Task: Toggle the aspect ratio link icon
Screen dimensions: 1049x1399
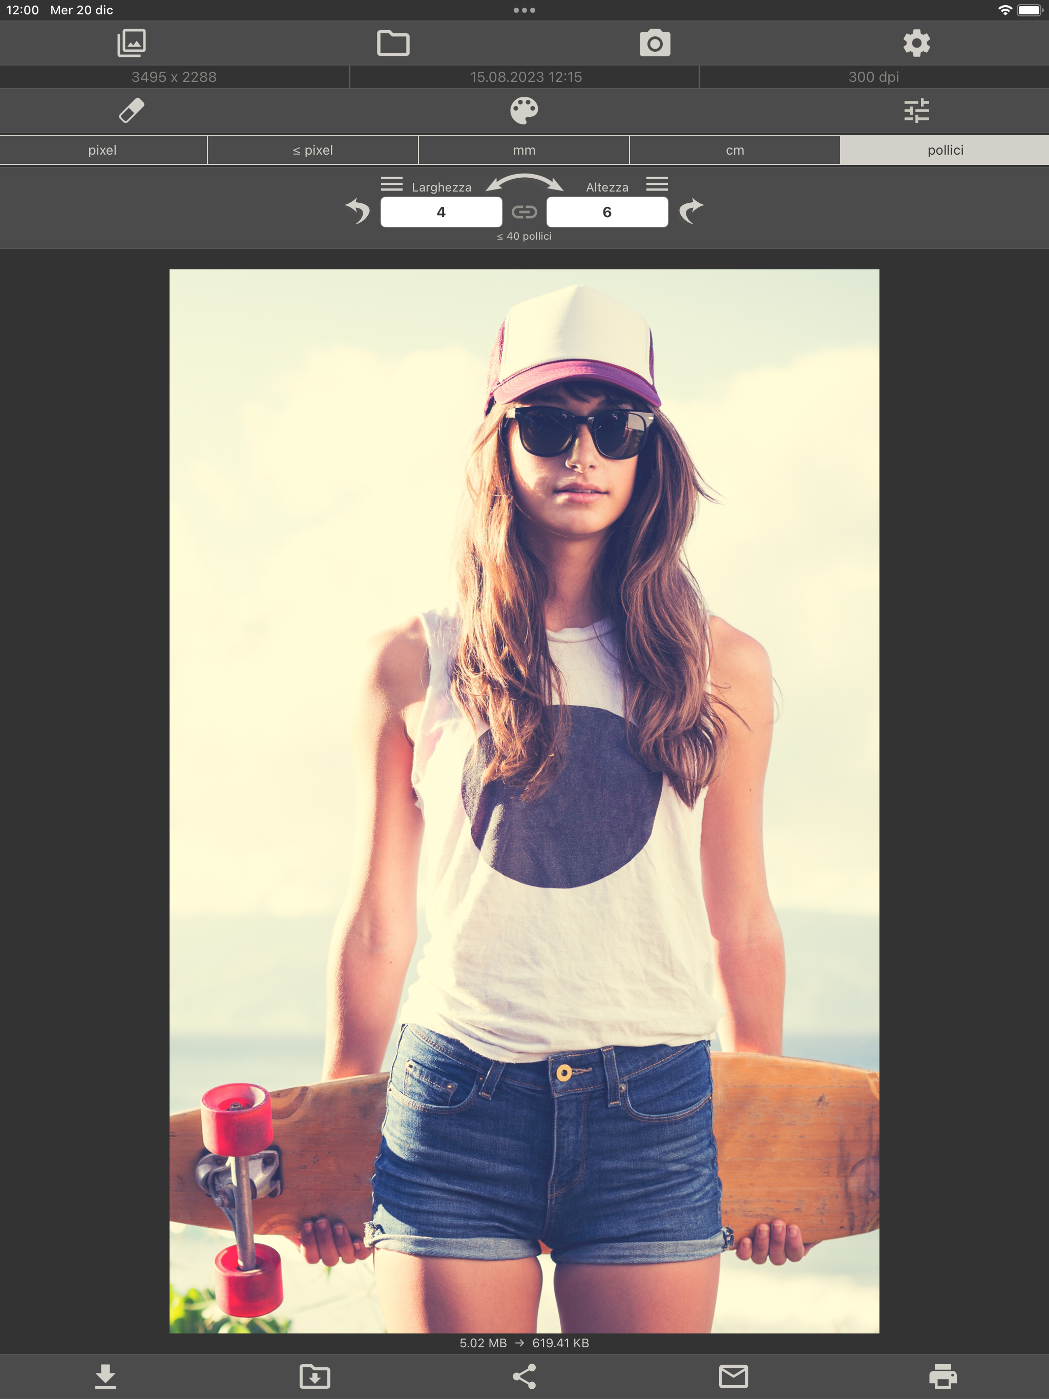Action: point(524,212)
